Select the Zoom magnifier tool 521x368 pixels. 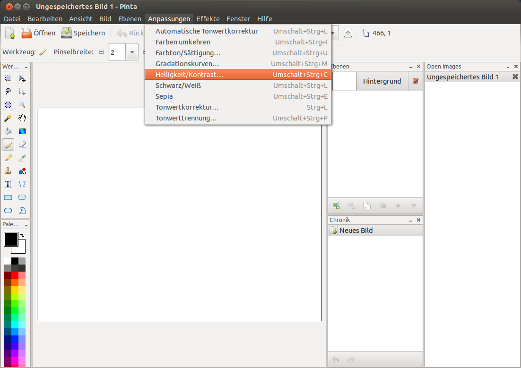click(22, 105)
